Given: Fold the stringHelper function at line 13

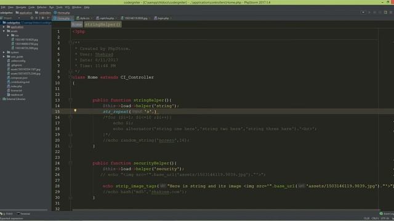Looking at the screenshot, I should 71,100.
